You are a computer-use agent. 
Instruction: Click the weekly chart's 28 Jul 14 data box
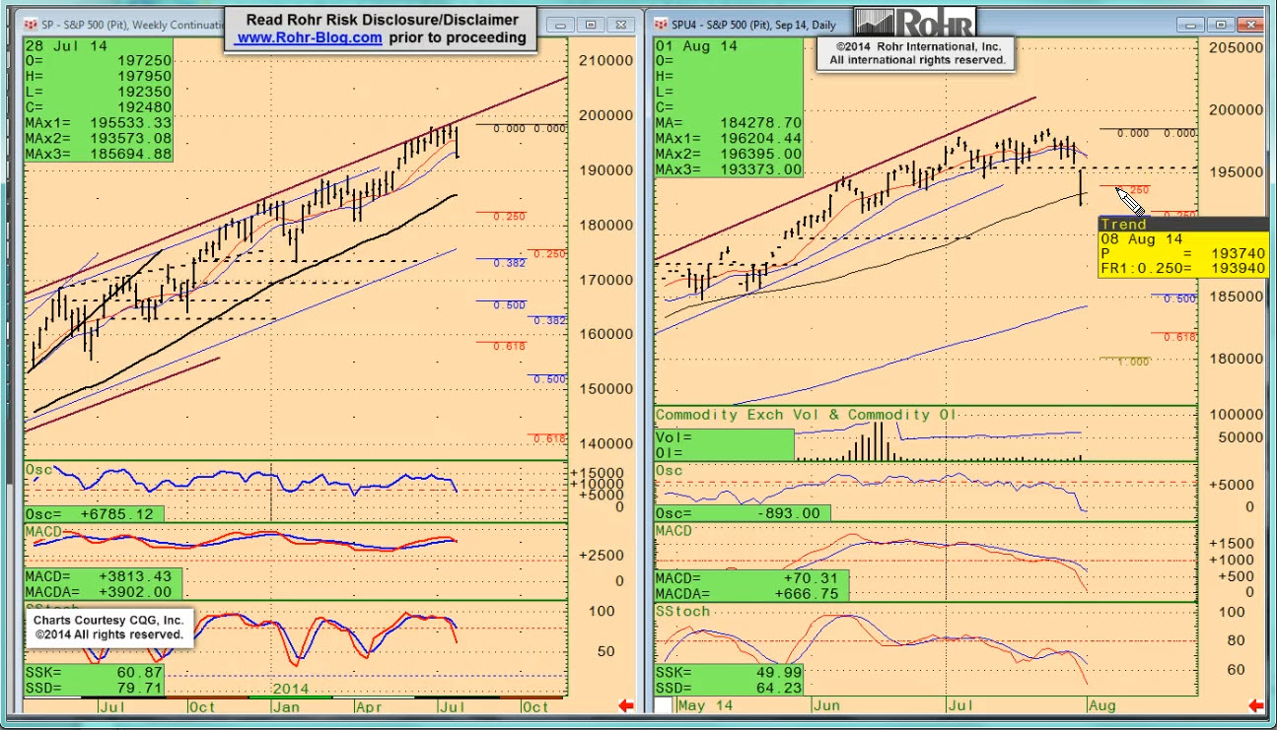click(98, 100)
